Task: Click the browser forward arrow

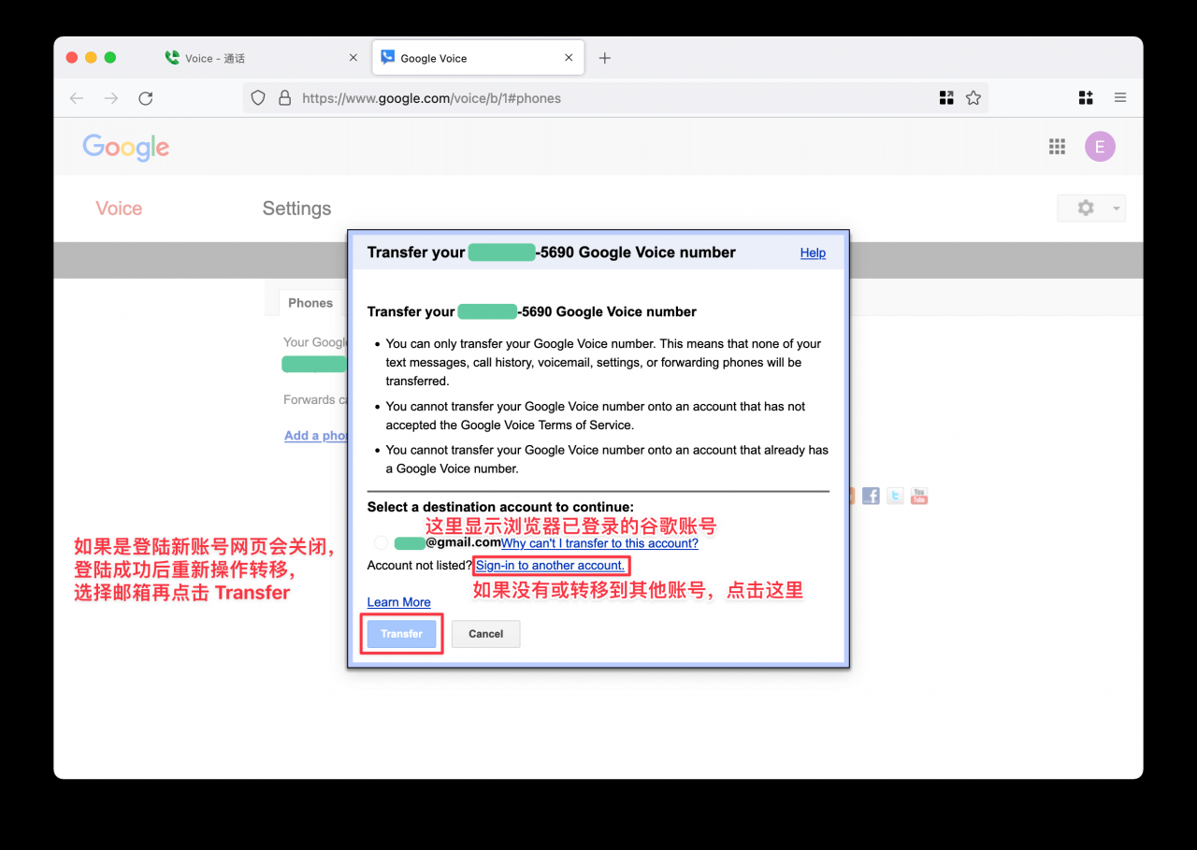Action: point(111,98)
